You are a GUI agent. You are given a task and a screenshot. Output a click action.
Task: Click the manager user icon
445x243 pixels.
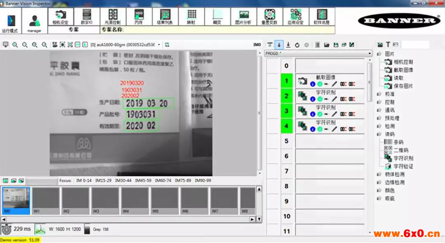coord(34,21)
